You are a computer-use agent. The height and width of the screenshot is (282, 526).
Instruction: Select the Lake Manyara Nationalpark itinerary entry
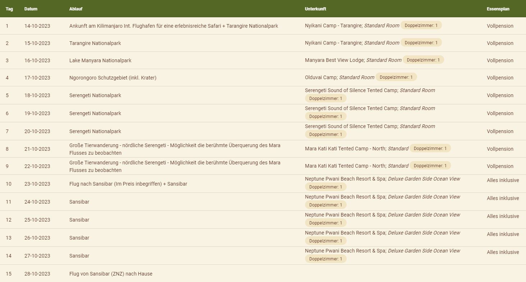(x=100, y=60)
